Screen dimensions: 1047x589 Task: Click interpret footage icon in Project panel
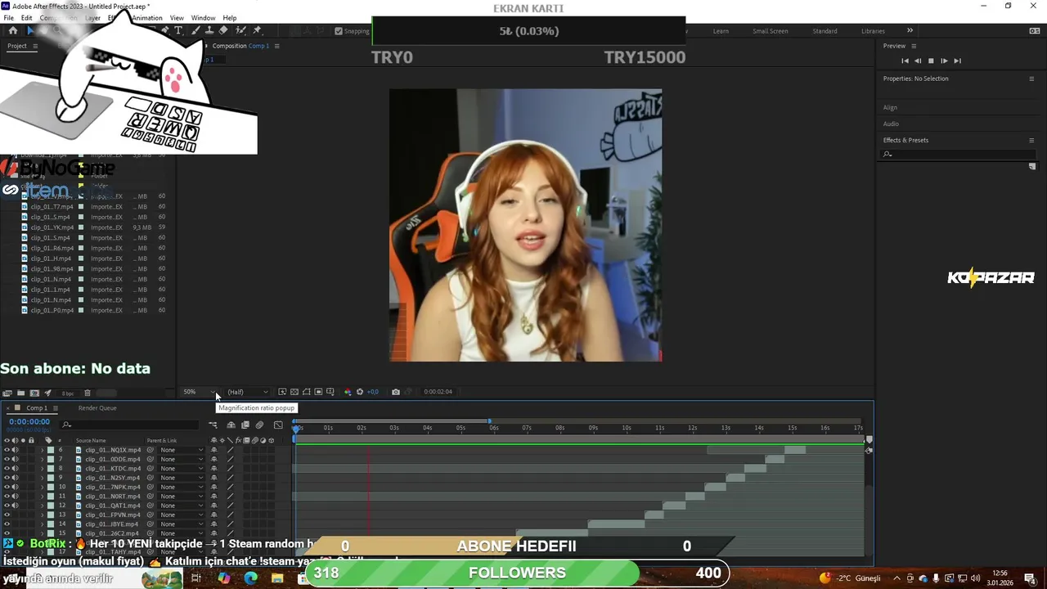[x=7, y=393]
